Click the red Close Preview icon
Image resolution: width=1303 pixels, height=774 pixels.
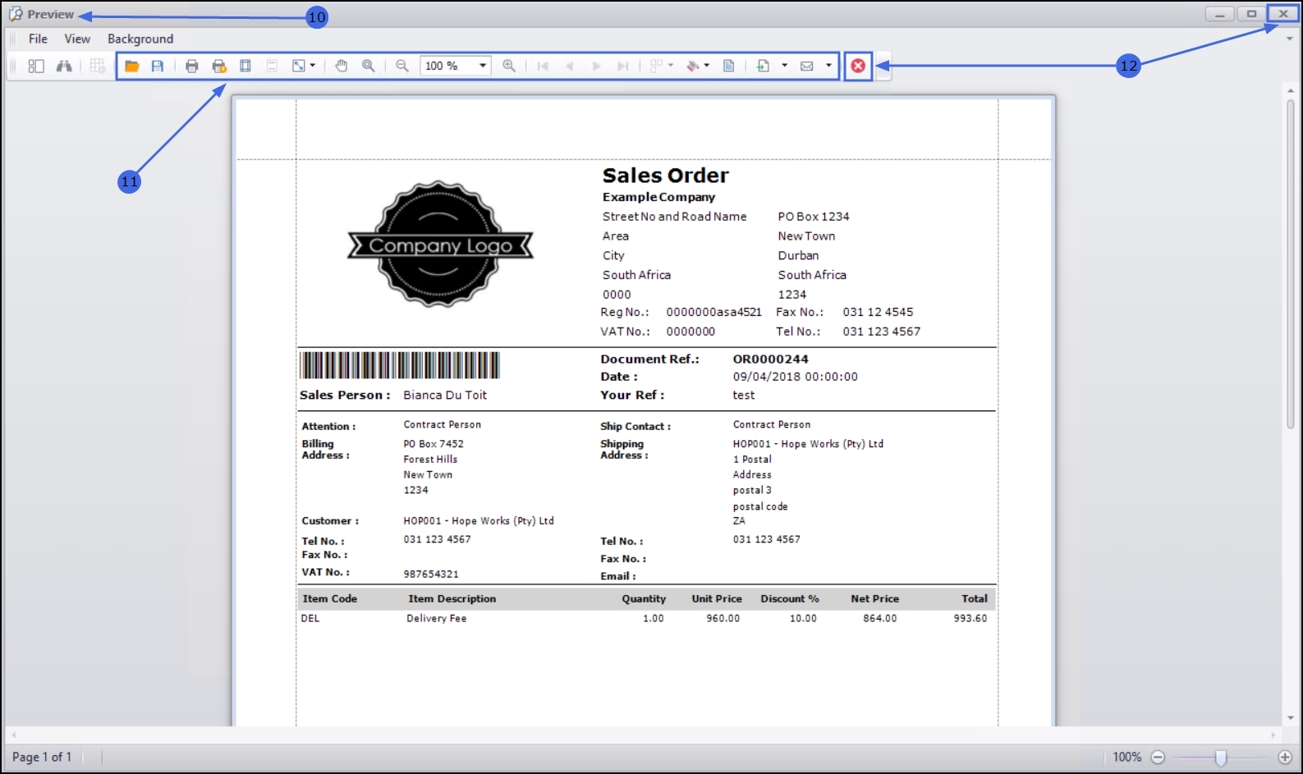tap(858, 66)
